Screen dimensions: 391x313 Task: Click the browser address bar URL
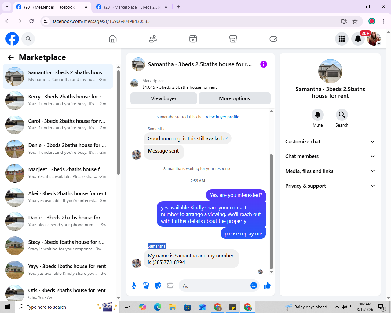pyautogui.click(x=101, y=21)
